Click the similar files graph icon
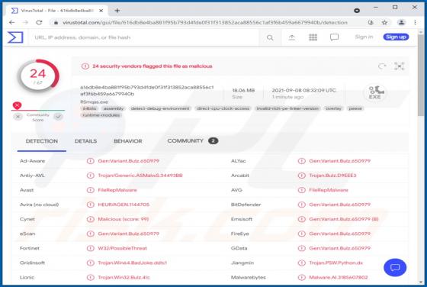The width and height of the screenshot is (427, 287). coord(400,66)
